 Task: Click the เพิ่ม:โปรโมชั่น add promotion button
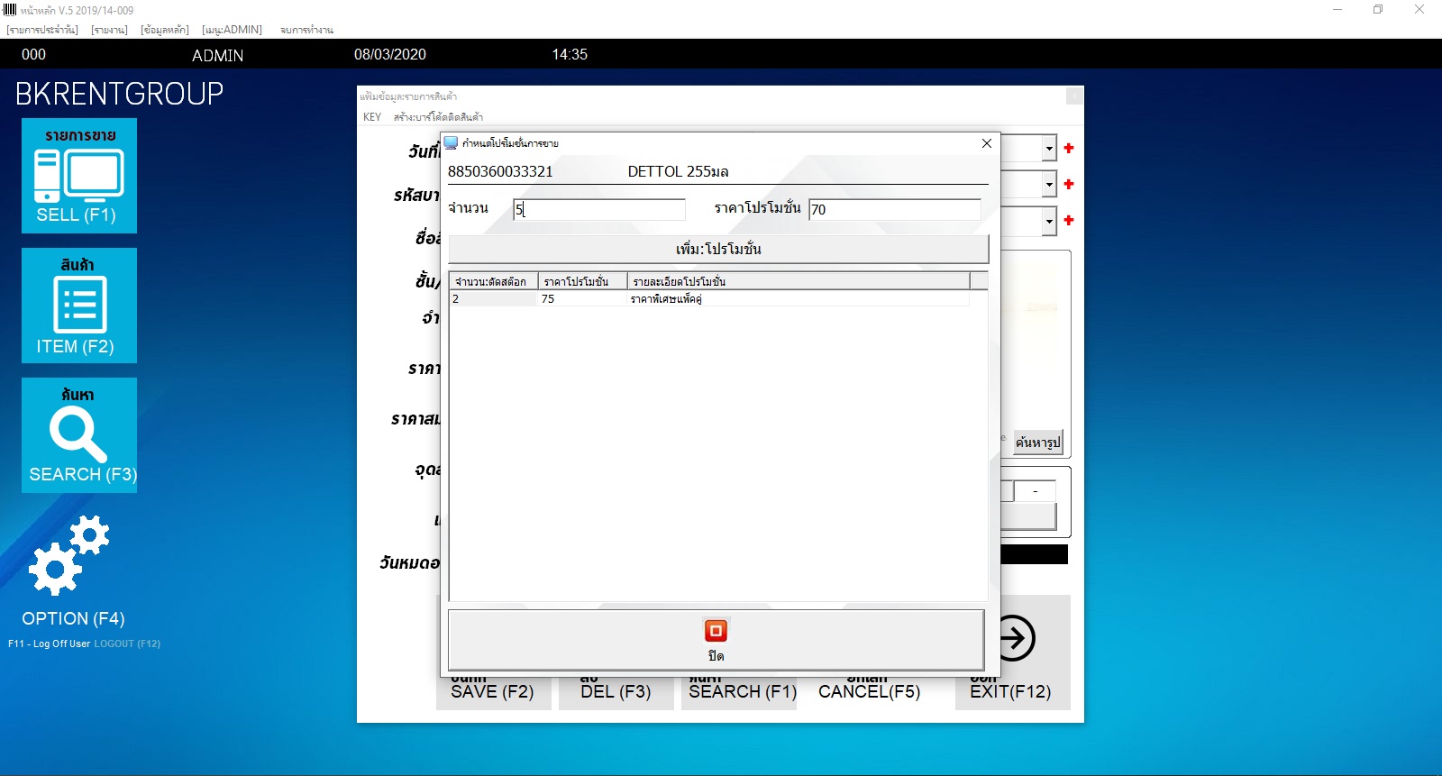click(x=718, y=249)
